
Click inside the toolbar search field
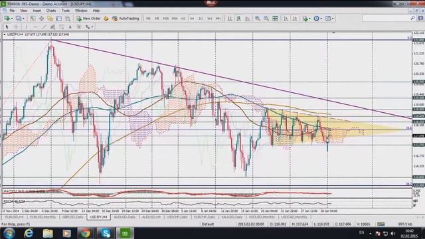[386, 18]
